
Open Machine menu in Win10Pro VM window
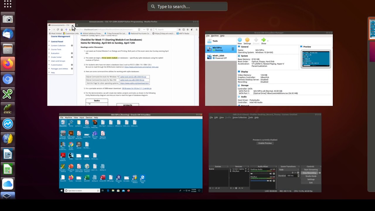coord(68,118)
